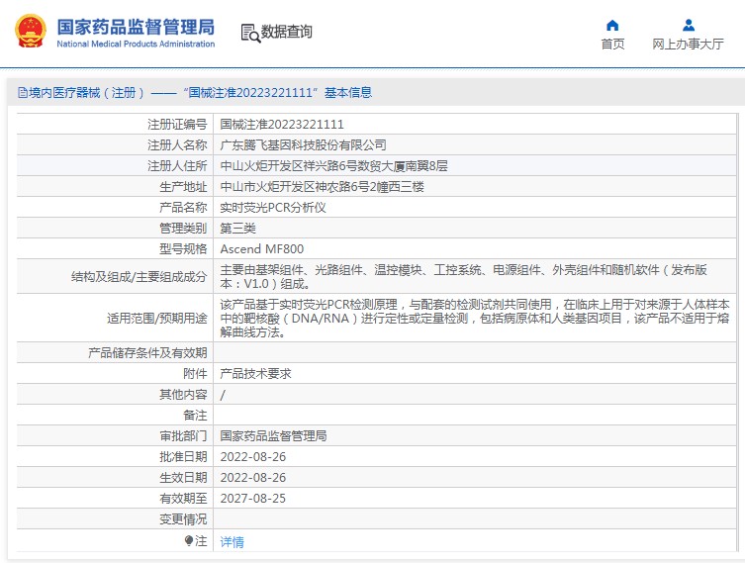745x563 pixels.
Task: Click the 附件 field label
Action: click(195, 374)
